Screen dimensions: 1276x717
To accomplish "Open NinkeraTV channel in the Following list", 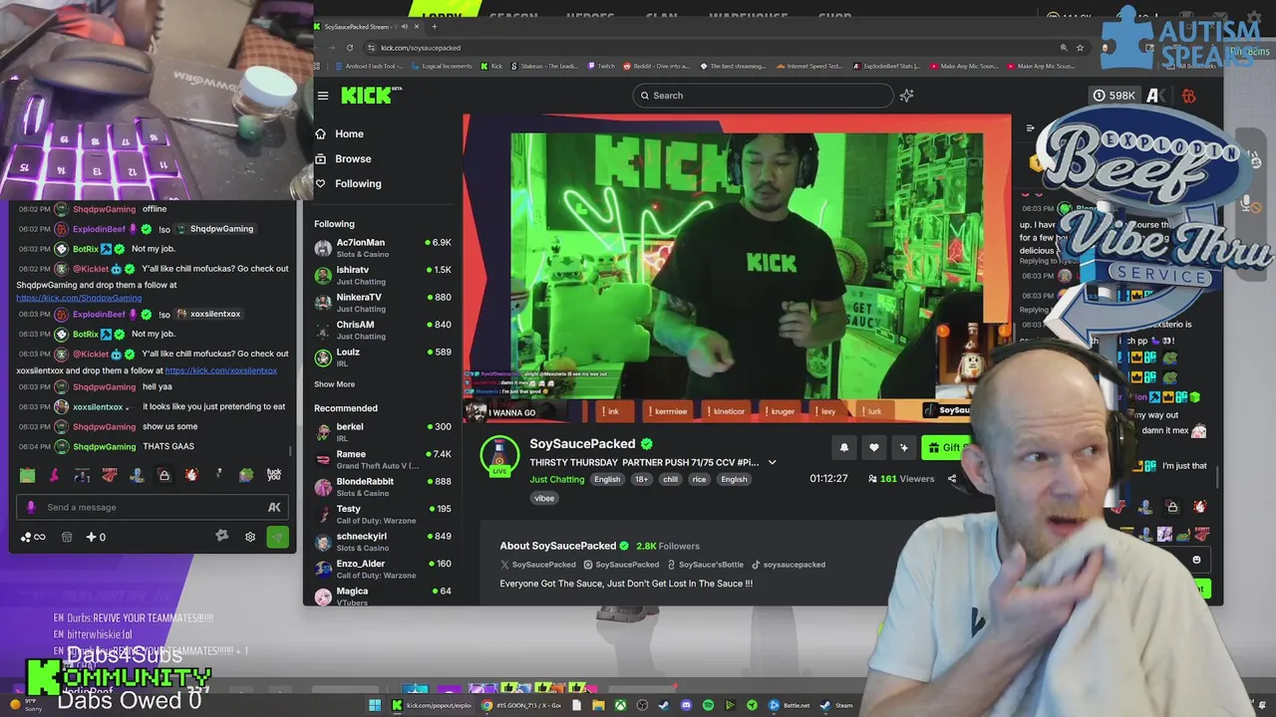I will point(383,303).
